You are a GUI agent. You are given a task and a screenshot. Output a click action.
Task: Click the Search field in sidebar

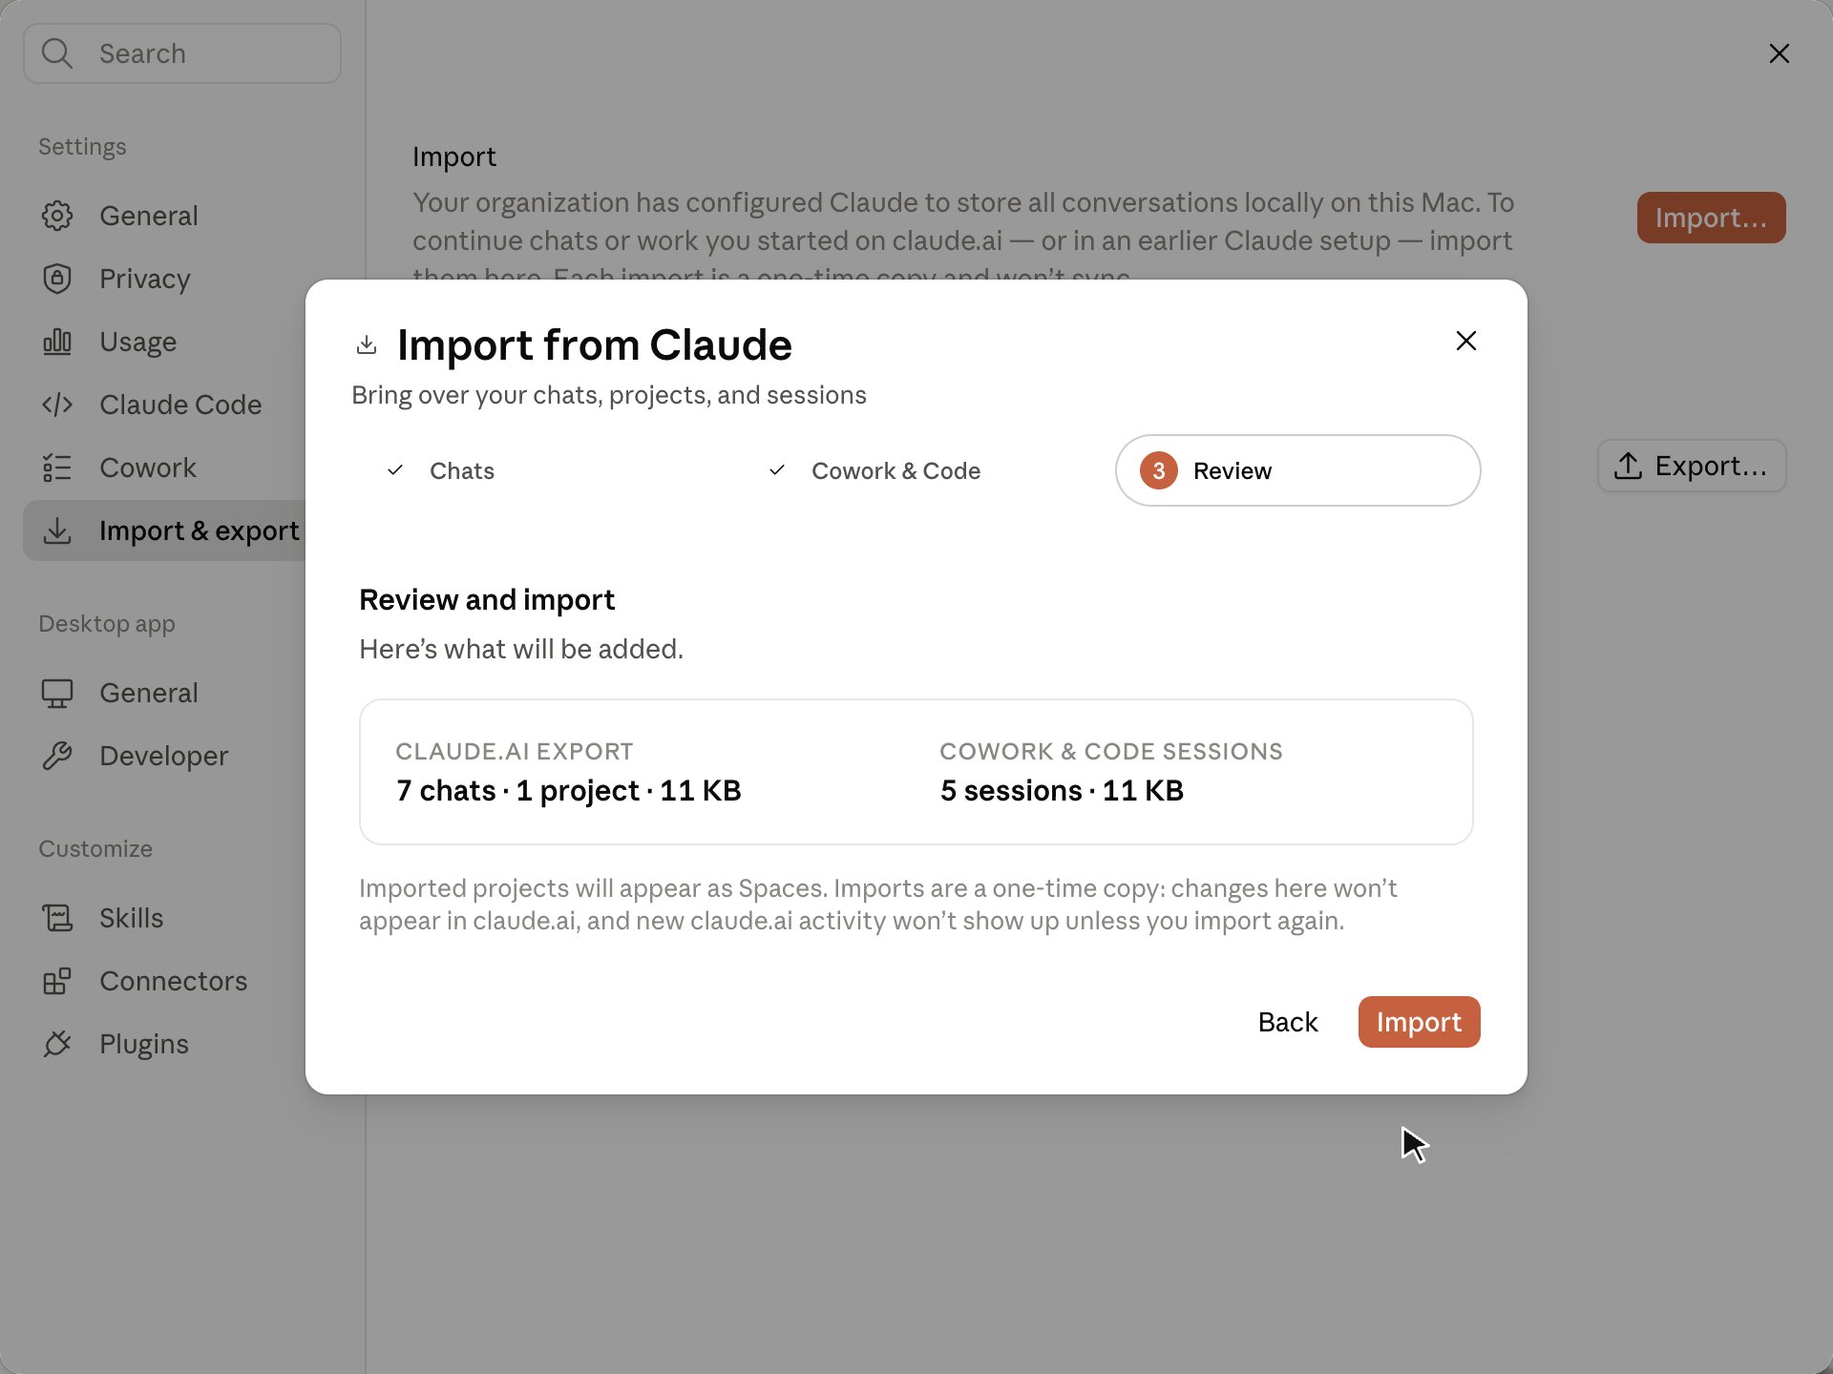click(x=182, y=53)
